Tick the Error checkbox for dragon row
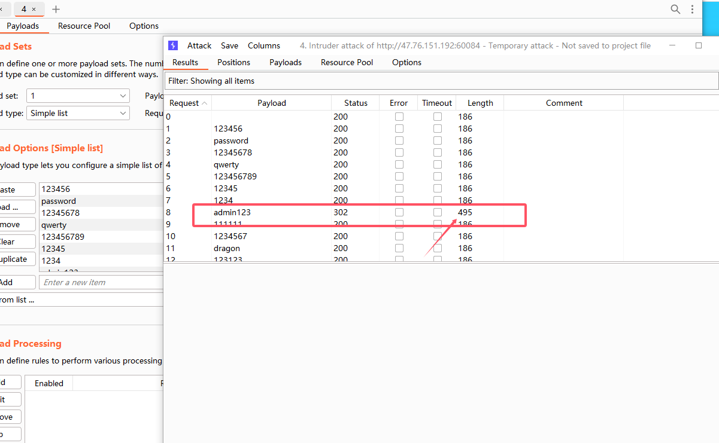This screenshot has height=443, width=719. [399, 248]
